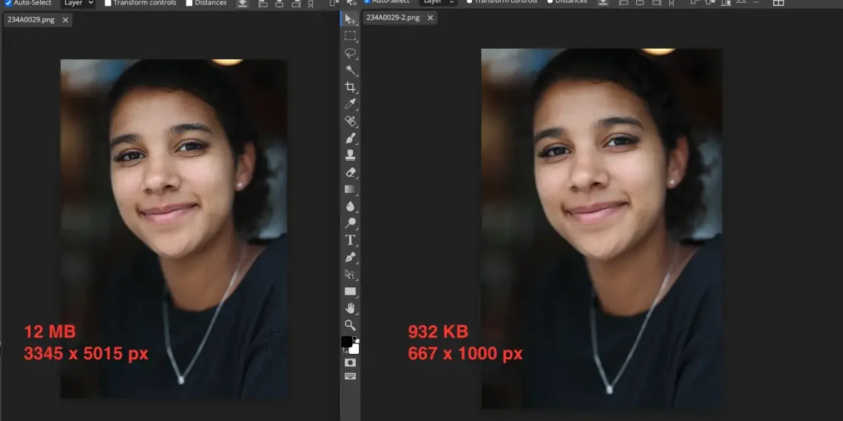Close the 234A0029-2.png tab

click(x=430, y=18)
